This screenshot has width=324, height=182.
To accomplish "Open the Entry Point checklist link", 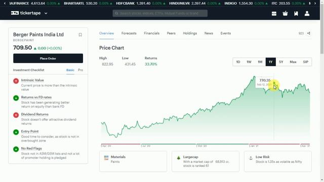I will pyautogui.click(x=30, y=131).
